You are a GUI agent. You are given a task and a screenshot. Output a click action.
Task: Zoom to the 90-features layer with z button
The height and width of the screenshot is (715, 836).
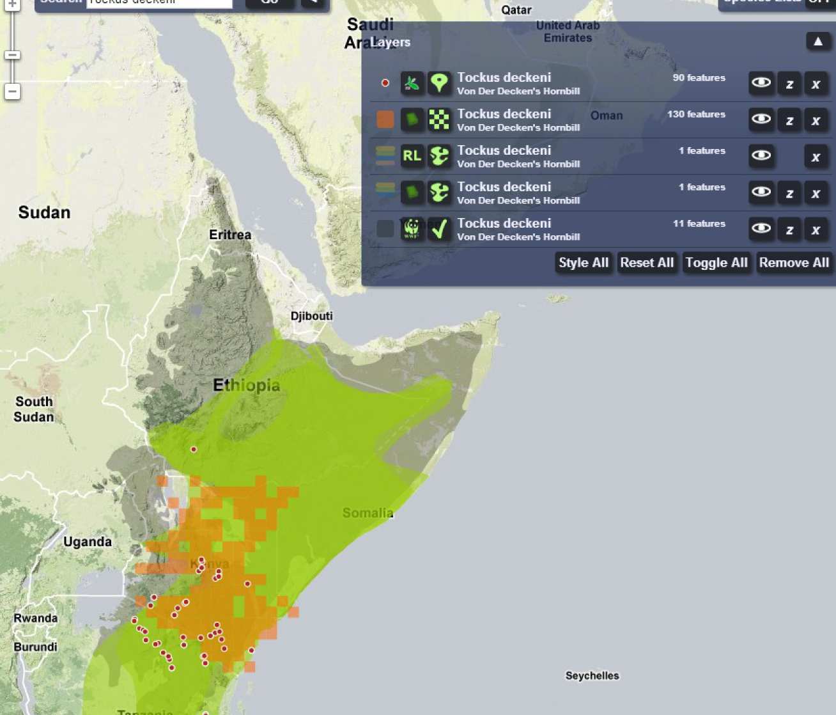point(789,84)
